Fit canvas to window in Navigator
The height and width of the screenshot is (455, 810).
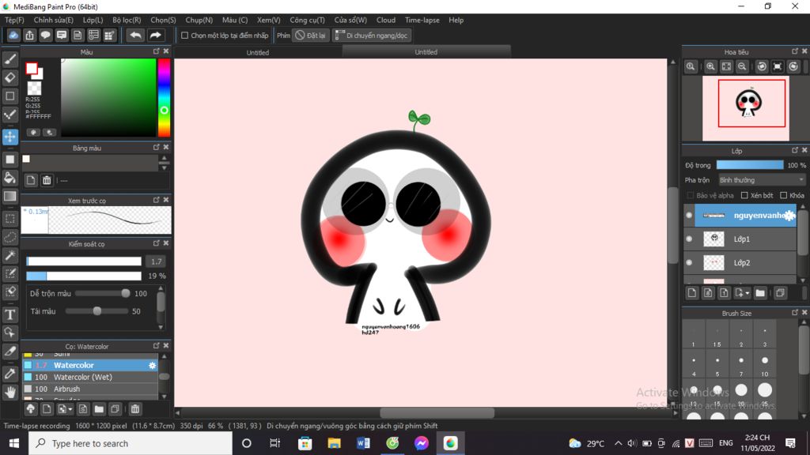726,66
